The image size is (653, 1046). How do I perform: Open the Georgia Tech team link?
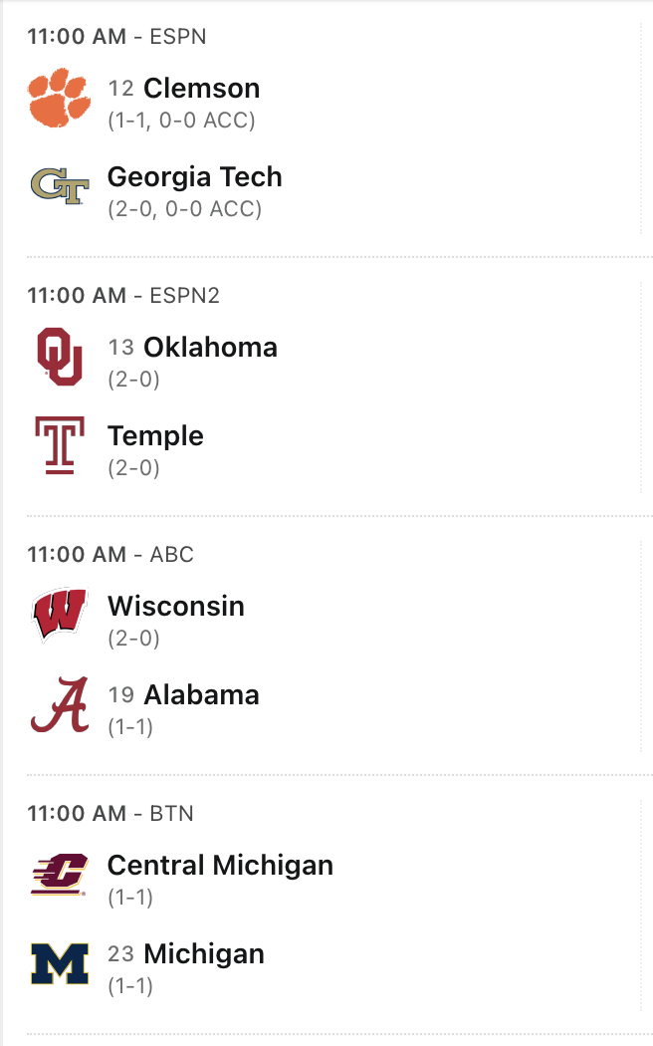coord(194,177)
